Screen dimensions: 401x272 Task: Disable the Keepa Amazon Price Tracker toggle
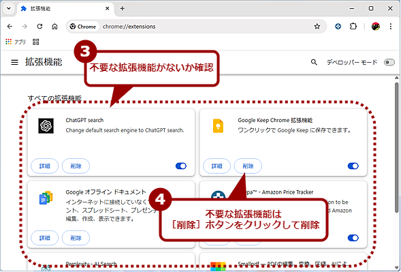353,238
